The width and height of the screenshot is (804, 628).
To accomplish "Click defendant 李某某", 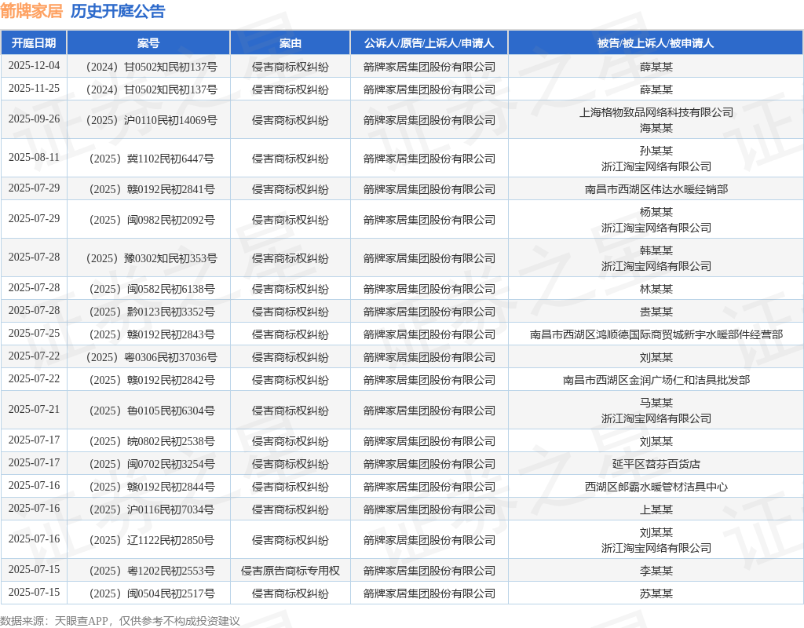I will [656, 571].
